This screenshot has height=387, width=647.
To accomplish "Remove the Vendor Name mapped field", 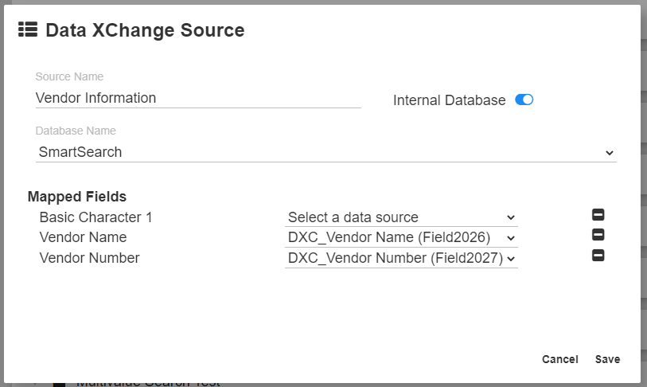I will click(x=598, y=235).
